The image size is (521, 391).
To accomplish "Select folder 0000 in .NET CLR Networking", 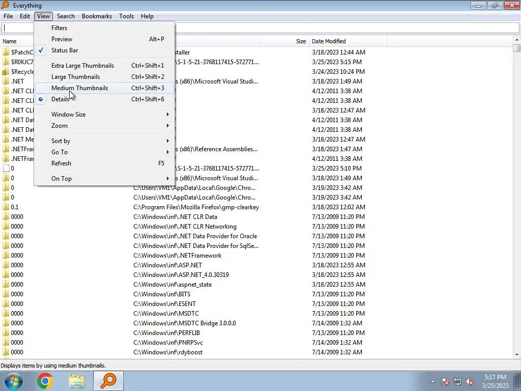I will pos(17,227).
